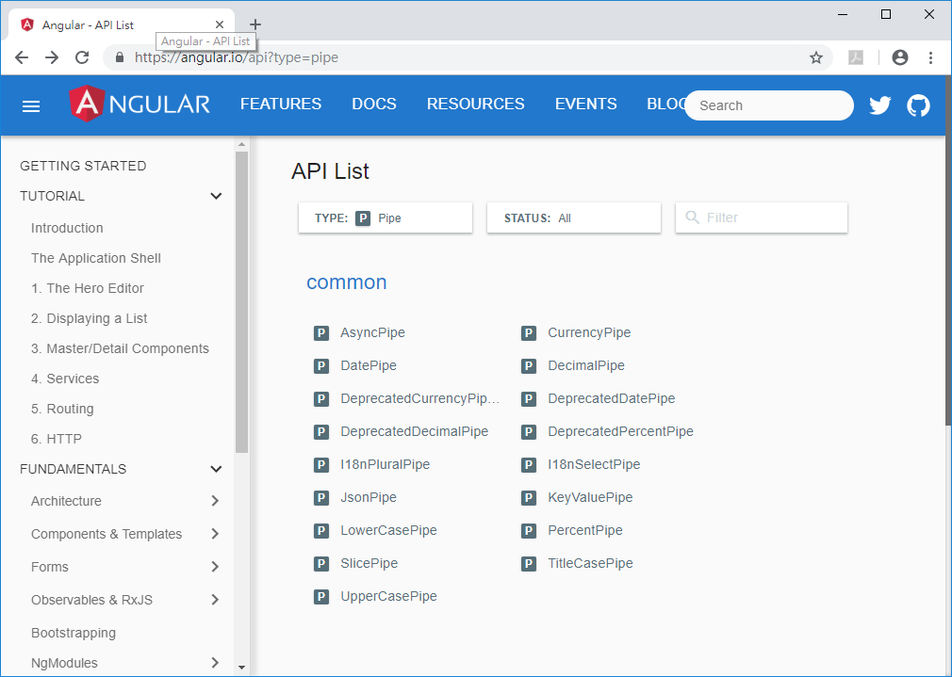Image resolution: width=952 pixels, height=677 pixels.
Task: Open FEATURES in top navigation
Action: pos(281,104)
